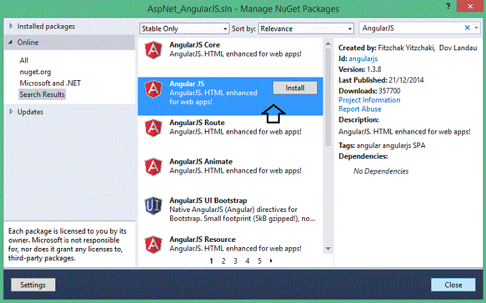This screenshot has width=486, height=303.
Task: Open the Stable Only dropdown
Action: 184,29
